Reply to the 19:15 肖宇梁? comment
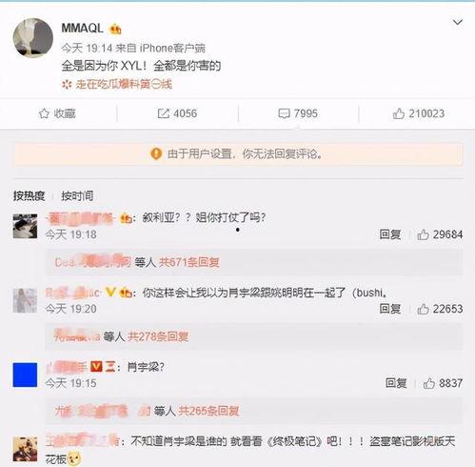This screenshot has width=475, height=467. (396, 383)
